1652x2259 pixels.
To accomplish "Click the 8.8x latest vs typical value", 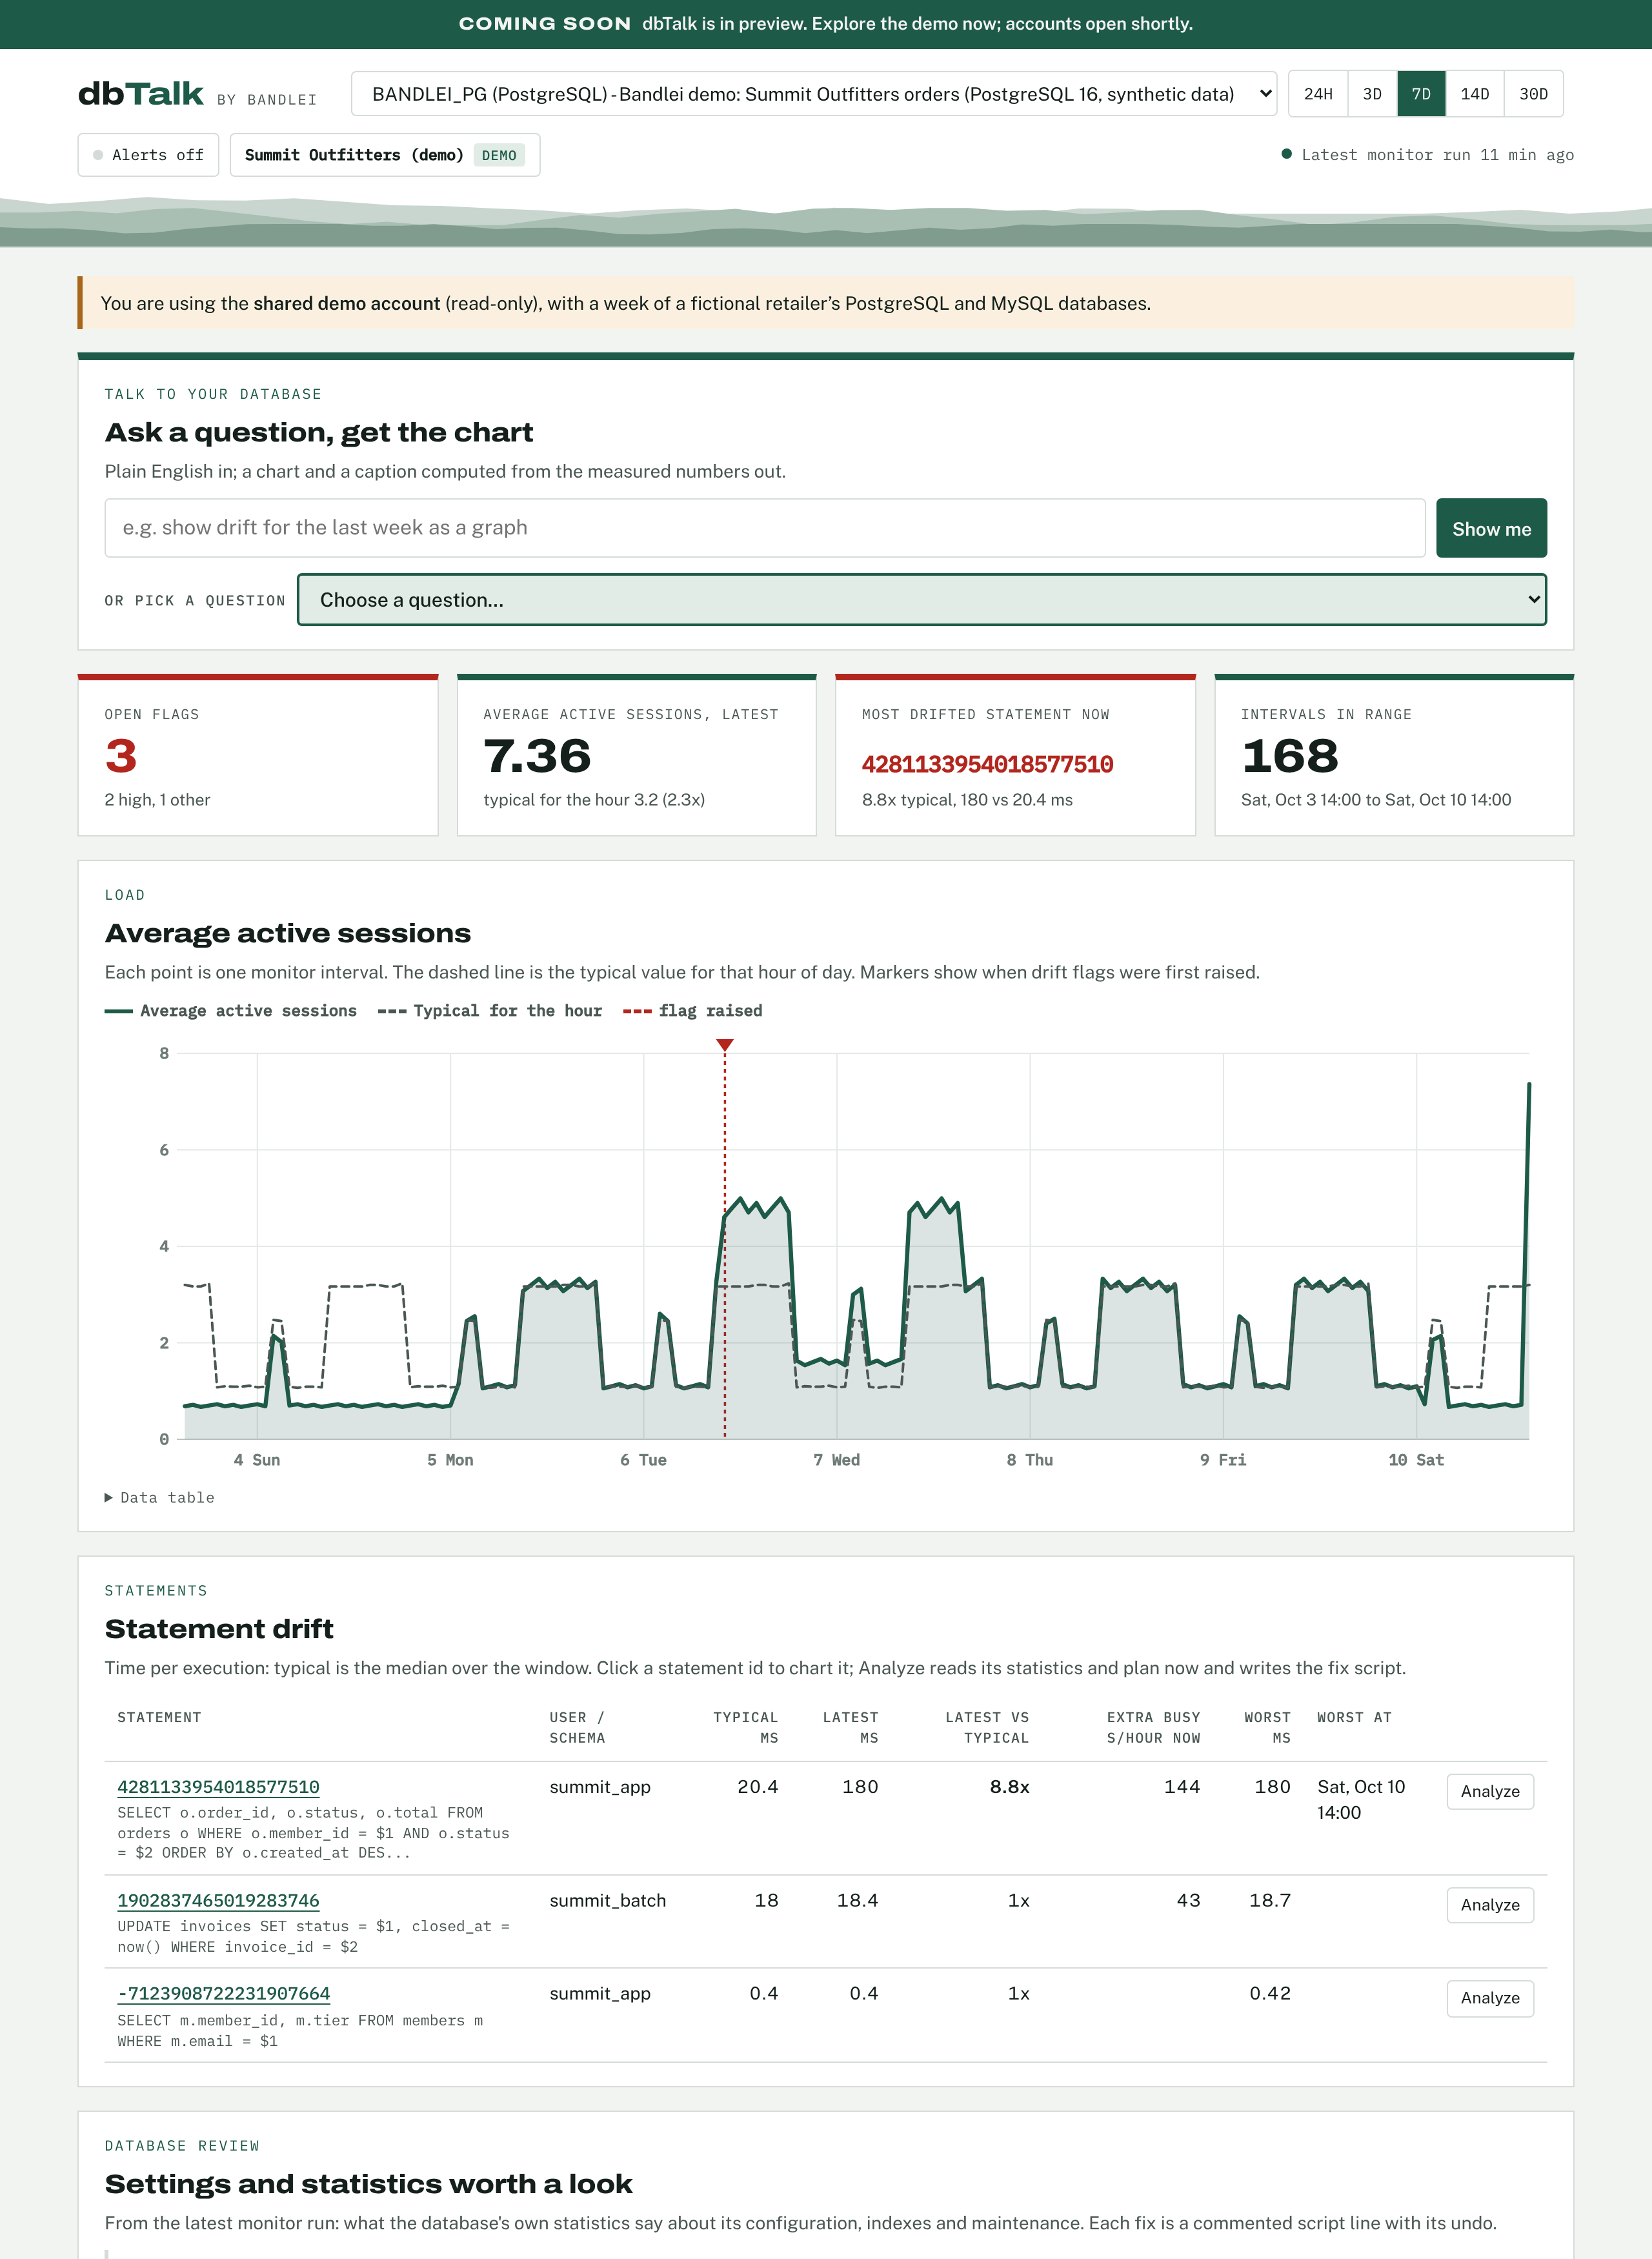I will click(x=1009, y=1787).
